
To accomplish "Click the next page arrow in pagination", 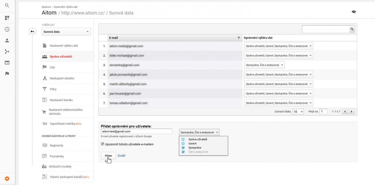I will coord(352,112).
